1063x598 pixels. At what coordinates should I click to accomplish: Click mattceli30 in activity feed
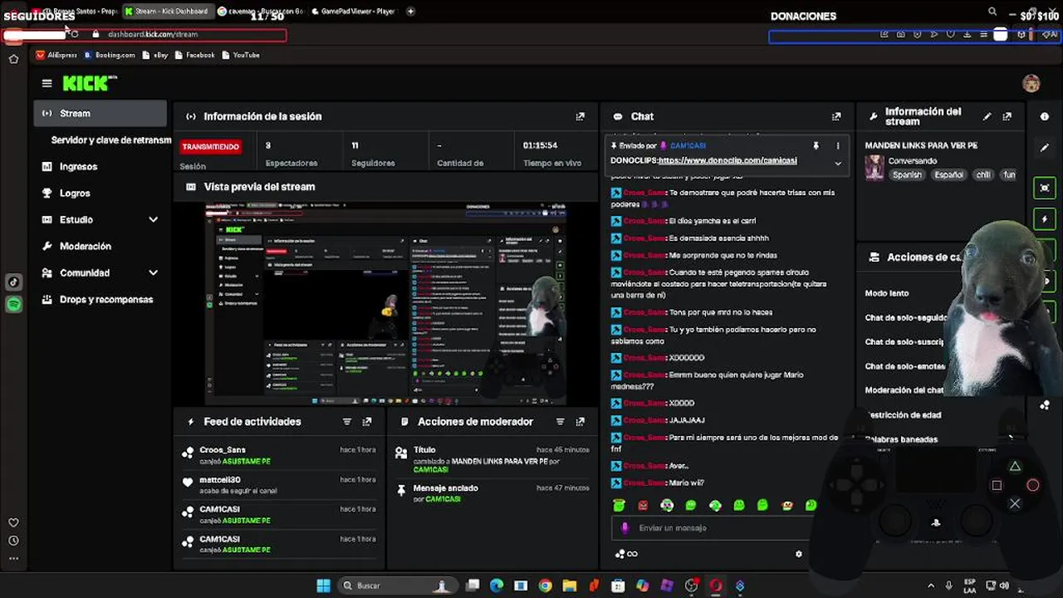pos(220,480)
